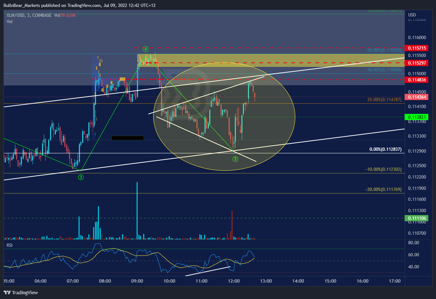Click the XLM/USD, 3, COINBASE symbol label
Viewport: 436px width, 299px height.
coord(29,15)
